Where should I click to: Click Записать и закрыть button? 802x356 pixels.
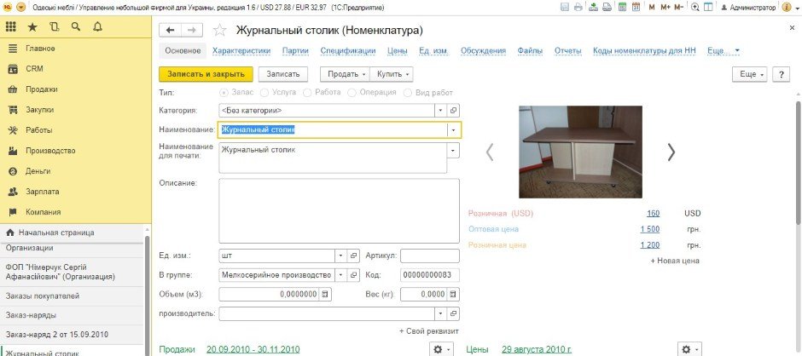[206, 74]
